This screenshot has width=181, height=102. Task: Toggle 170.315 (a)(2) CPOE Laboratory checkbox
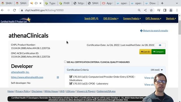71,84
